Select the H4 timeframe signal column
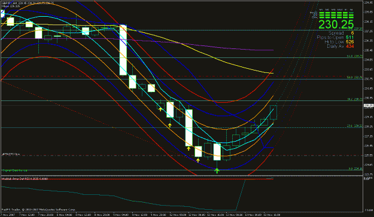Image resolution: width=374 pixels, height=217 pixels. (351, 14)
